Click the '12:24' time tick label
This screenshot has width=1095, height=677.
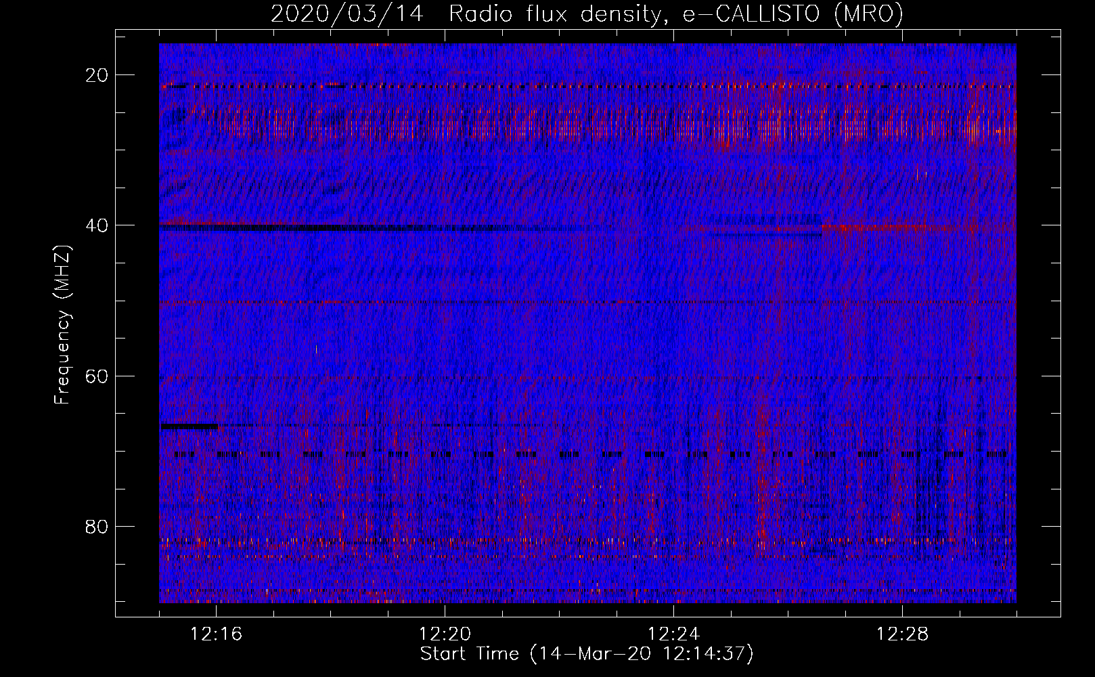pyautogui.click(x=674, y=634)
